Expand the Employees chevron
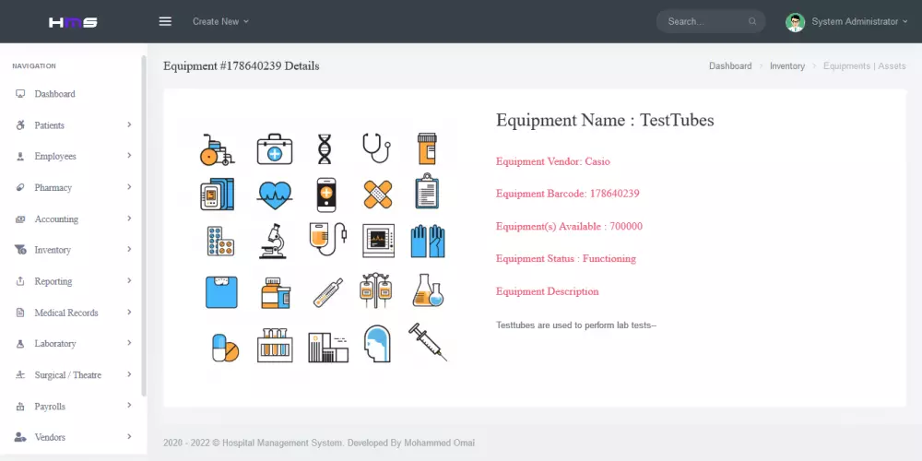Viewport: 922px width, 461px height. 129,156
